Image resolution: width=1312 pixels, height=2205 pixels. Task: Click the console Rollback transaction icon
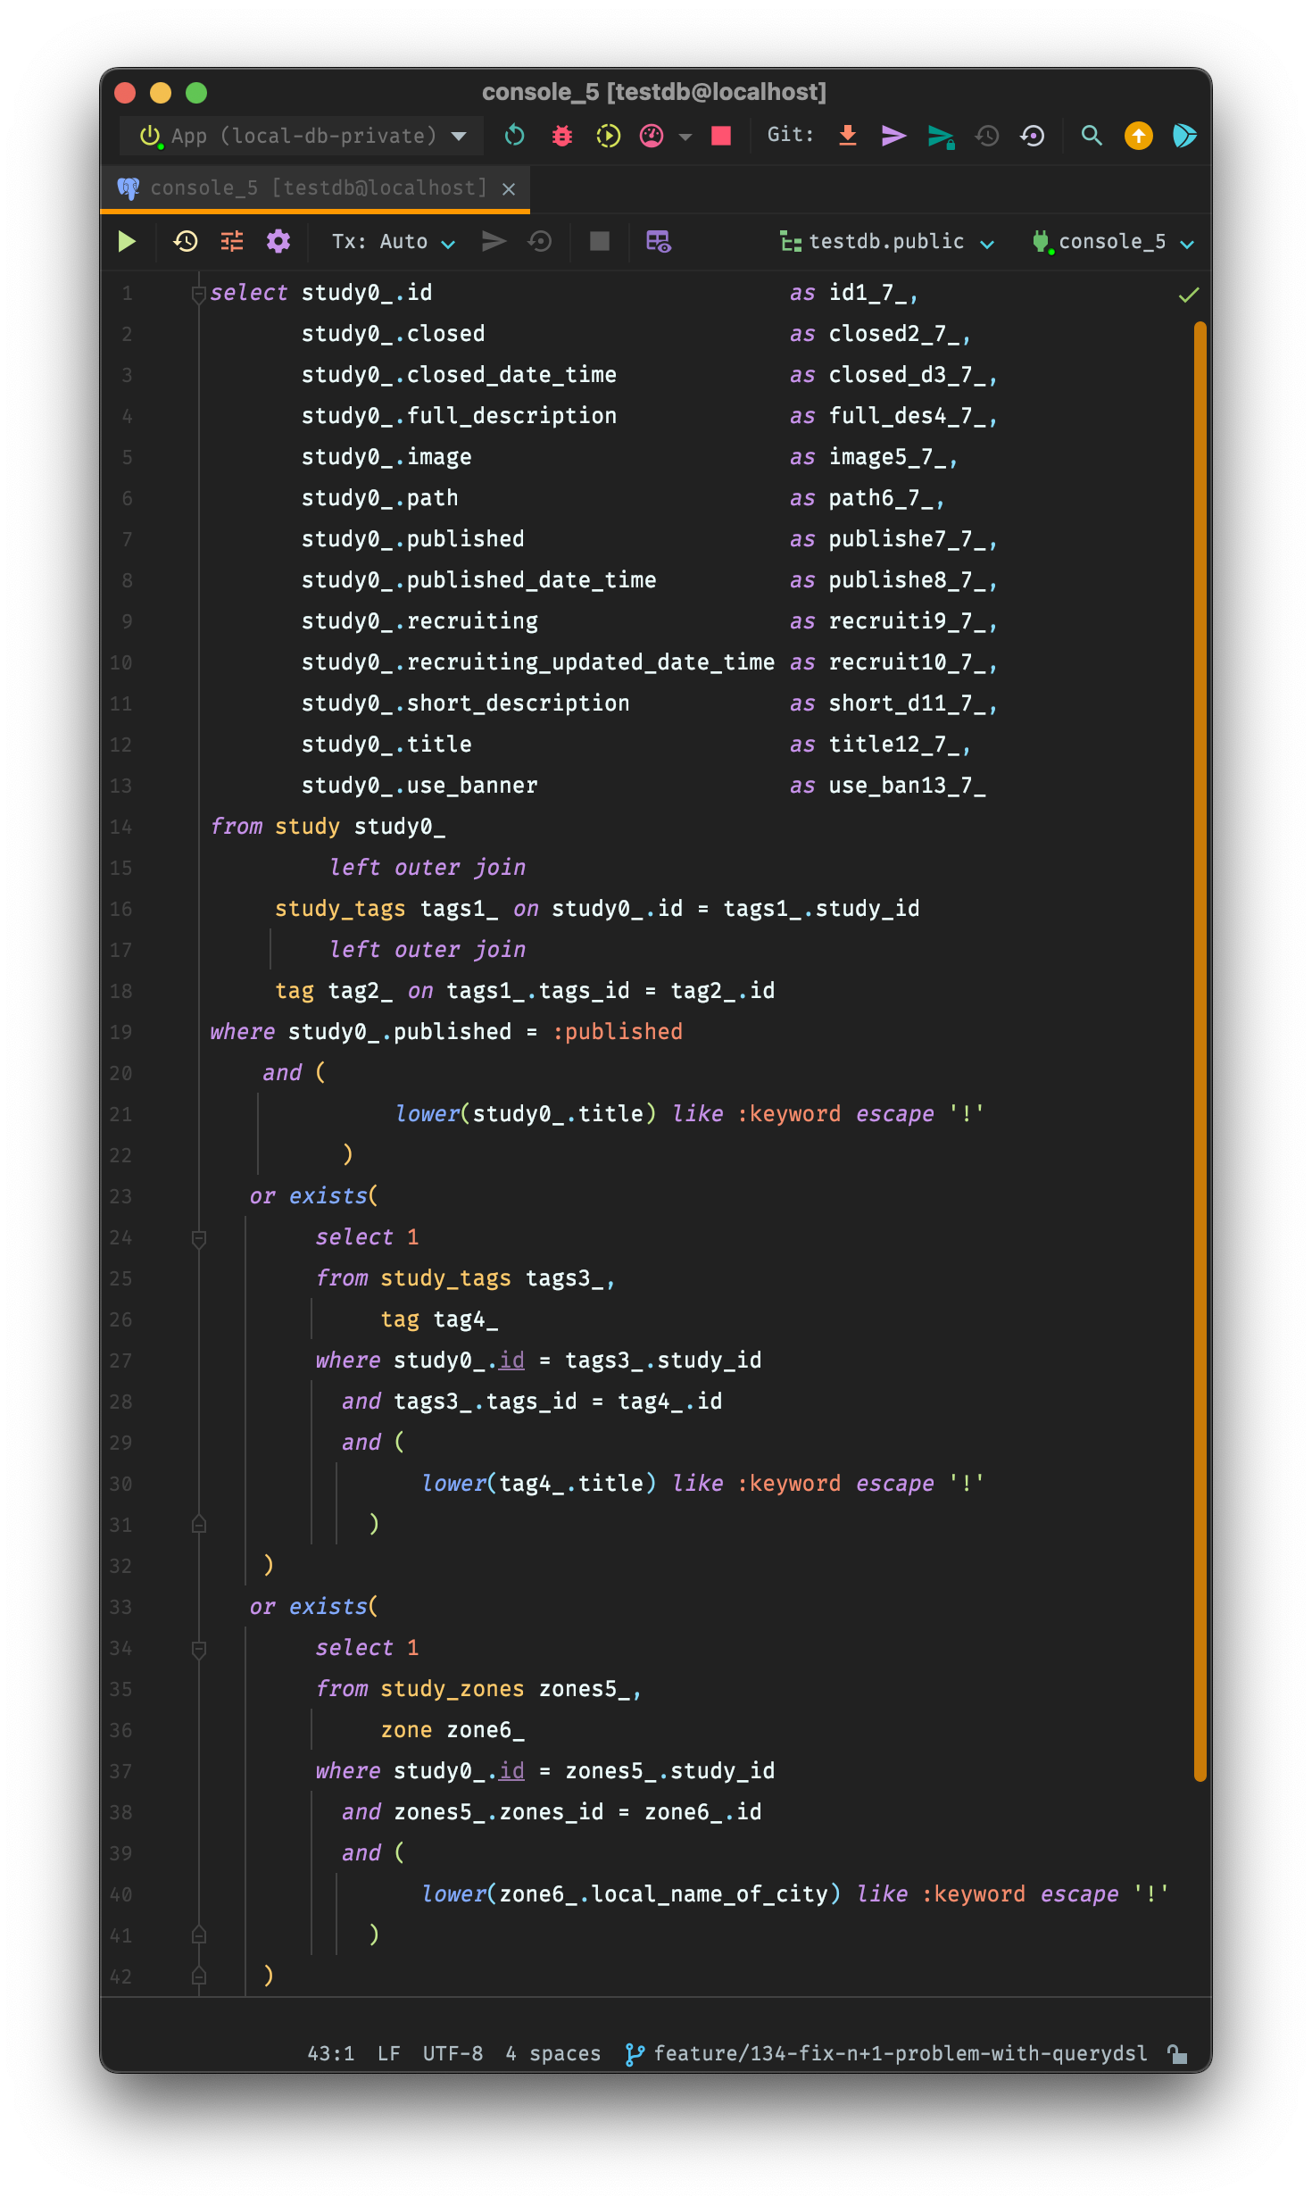pos(540,241)
